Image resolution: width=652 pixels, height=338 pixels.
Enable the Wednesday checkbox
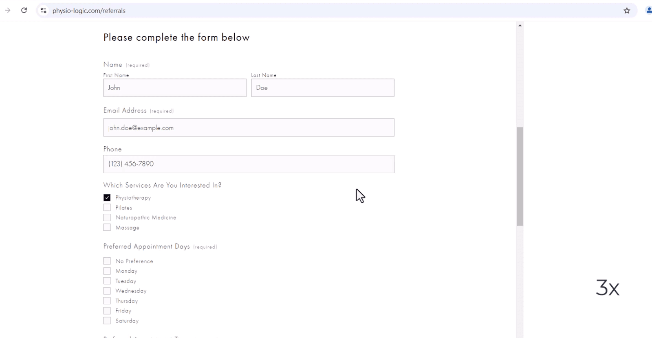[x=107, y=291]
